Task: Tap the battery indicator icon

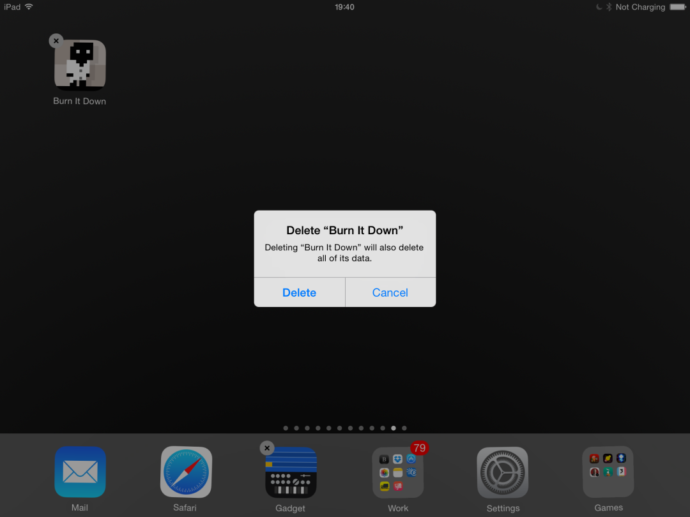Action: [678, 6]
